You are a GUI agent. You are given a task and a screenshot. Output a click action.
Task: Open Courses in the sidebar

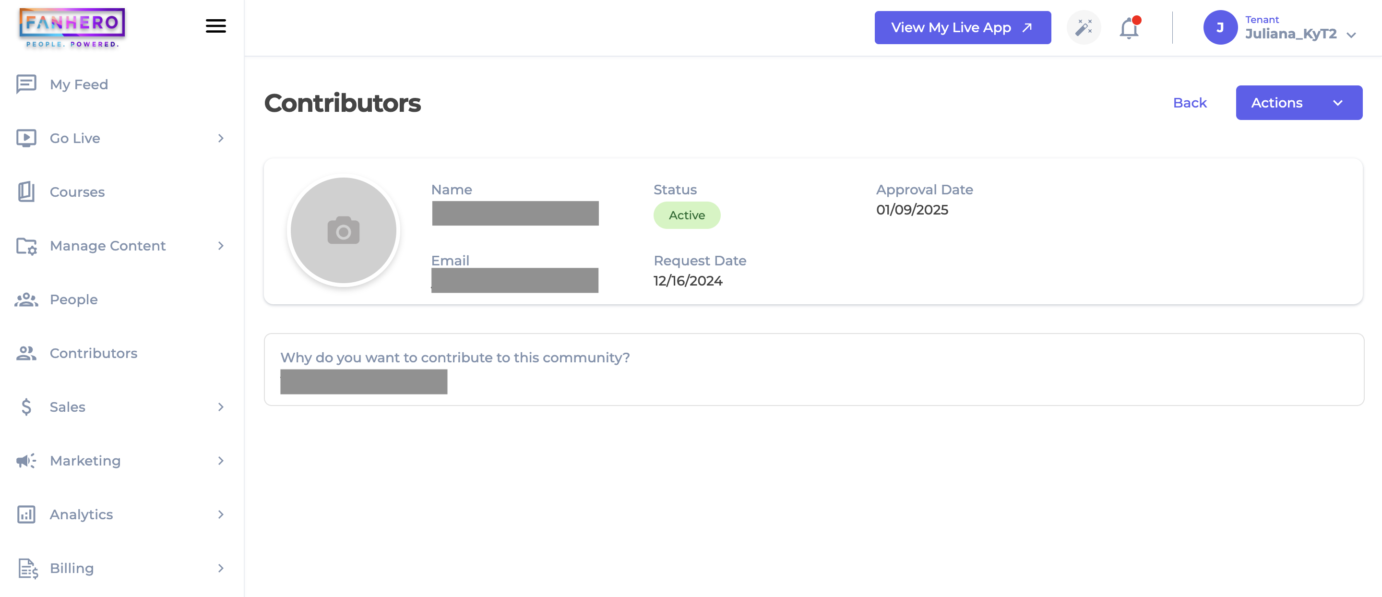(77, 191)
